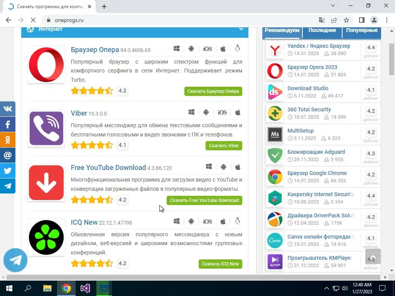
Task: Open the Viber app logo thumbnail
Action: 46,128
